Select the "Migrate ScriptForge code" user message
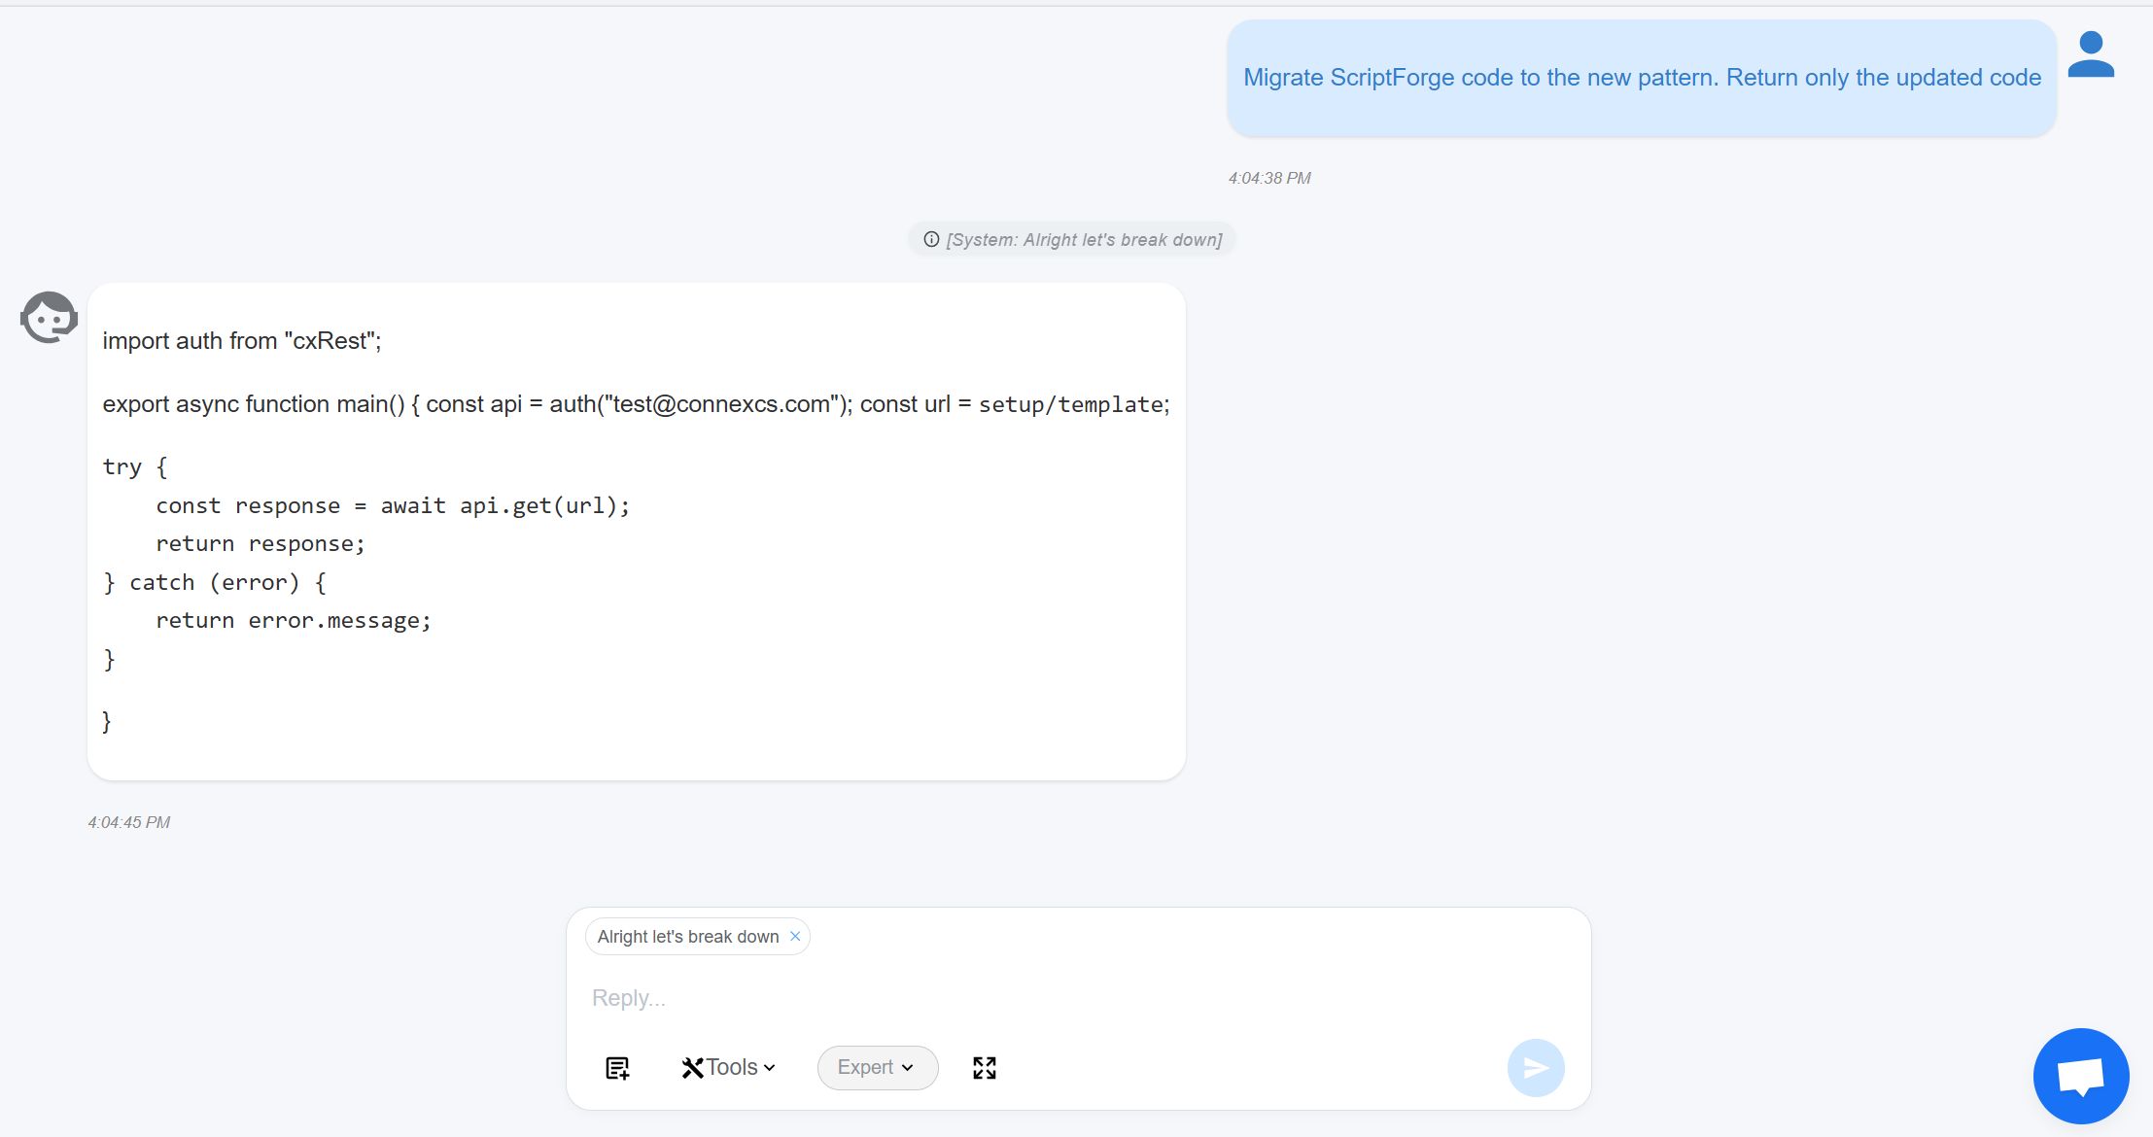This screenshot has height=1137, width=2153. pyautogui.click(x=1642, y=78)
